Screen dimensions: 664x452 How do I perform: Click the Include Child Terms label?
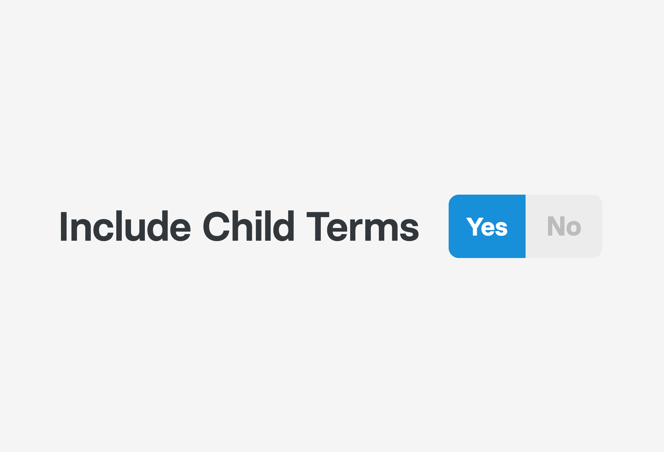[x=239, y=226]
